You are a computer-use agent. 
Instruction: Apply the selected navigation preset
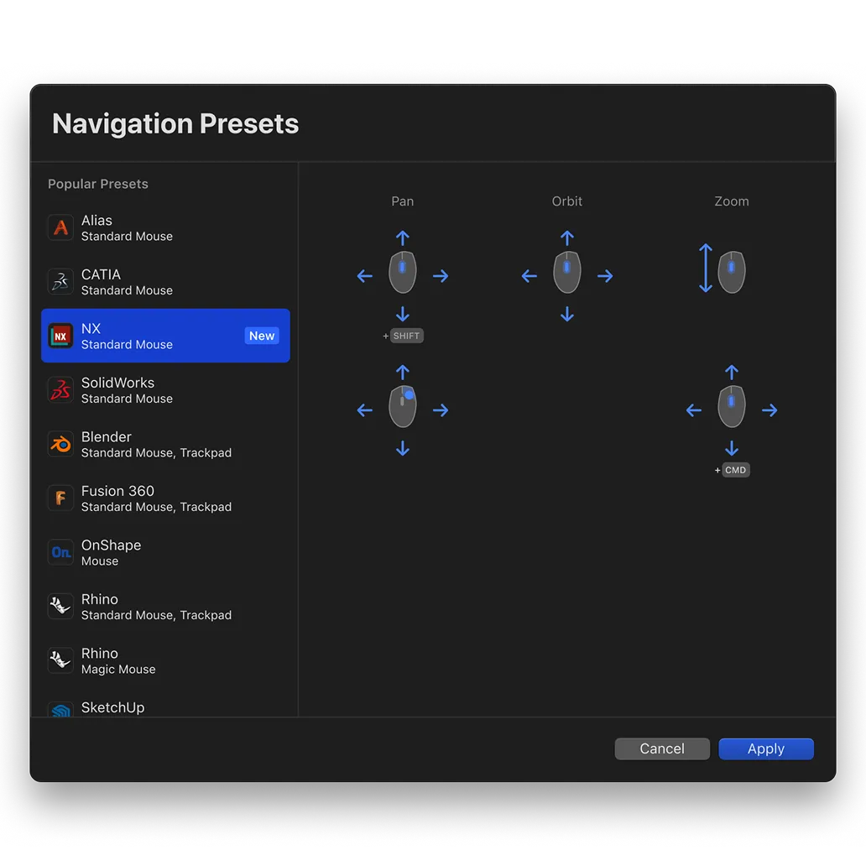tap(766, 749)
